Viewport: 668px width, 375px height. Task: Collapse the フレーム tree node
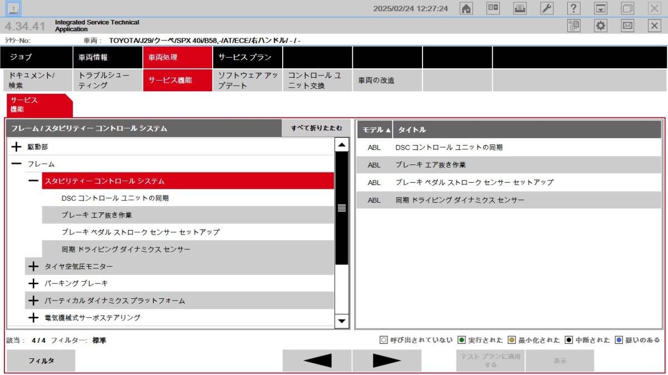click(x=17, y=164)
